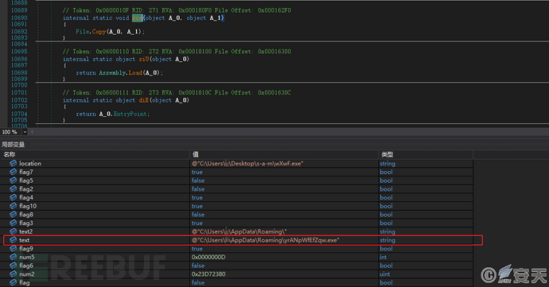Click the variable icon beside location
Screen dimensions: 549x287
pos(14,163)
